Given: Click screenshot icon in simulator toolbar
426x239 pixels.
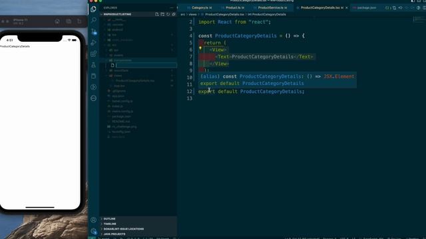Looking at the screenshot, I should 69,21.
